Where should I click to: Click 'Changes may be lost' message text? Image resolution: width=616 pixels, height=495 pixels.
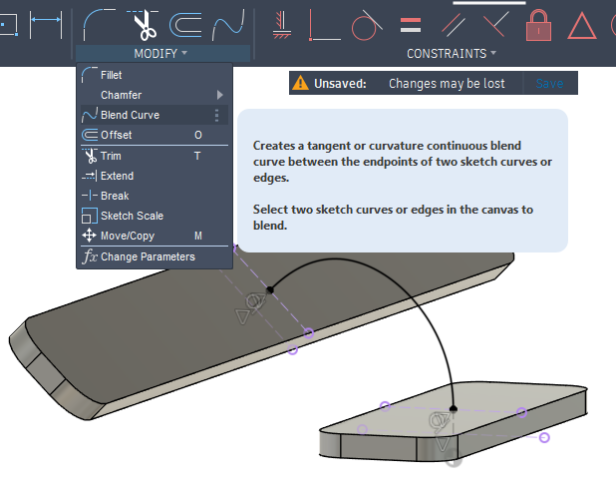447,84
